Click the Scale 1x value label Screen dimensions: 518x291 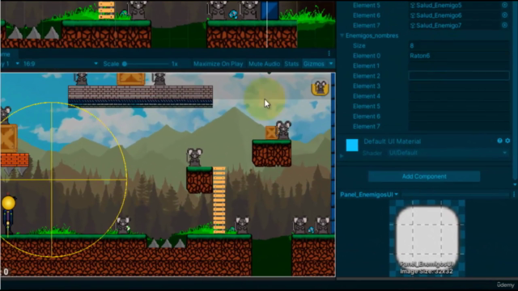(x=175, y=64)
